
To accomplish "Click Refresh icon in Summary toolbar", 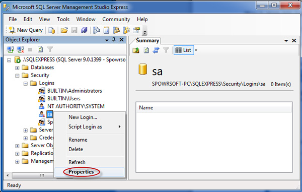I will tap(146, 50).
